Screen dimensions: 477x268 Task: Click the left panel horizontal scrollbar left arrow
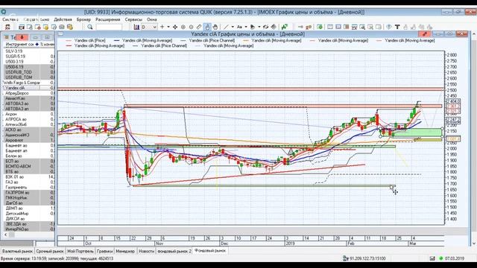click(6, 235)
